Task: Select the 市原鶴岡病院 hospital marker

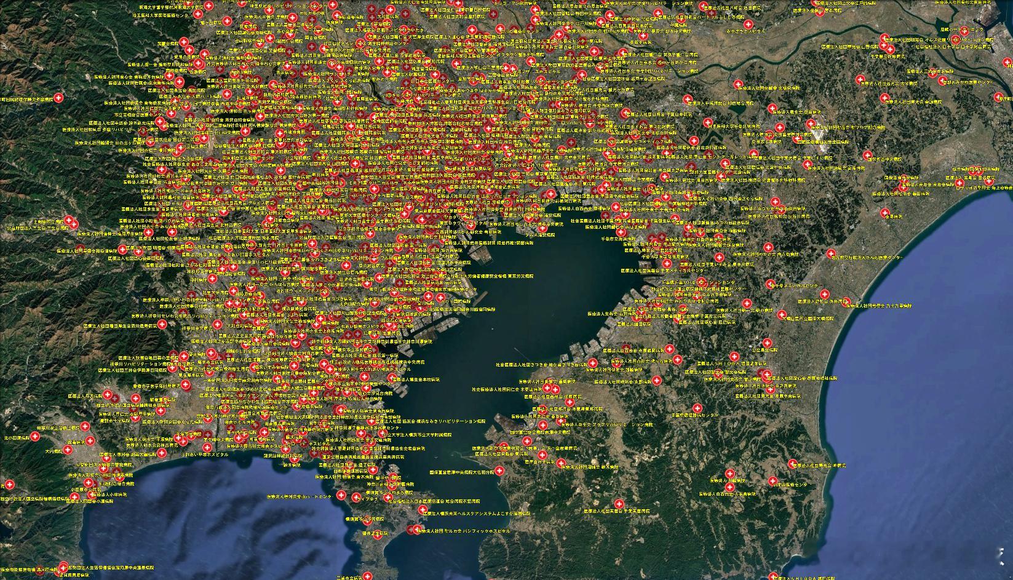Action: tap(669, 349)
